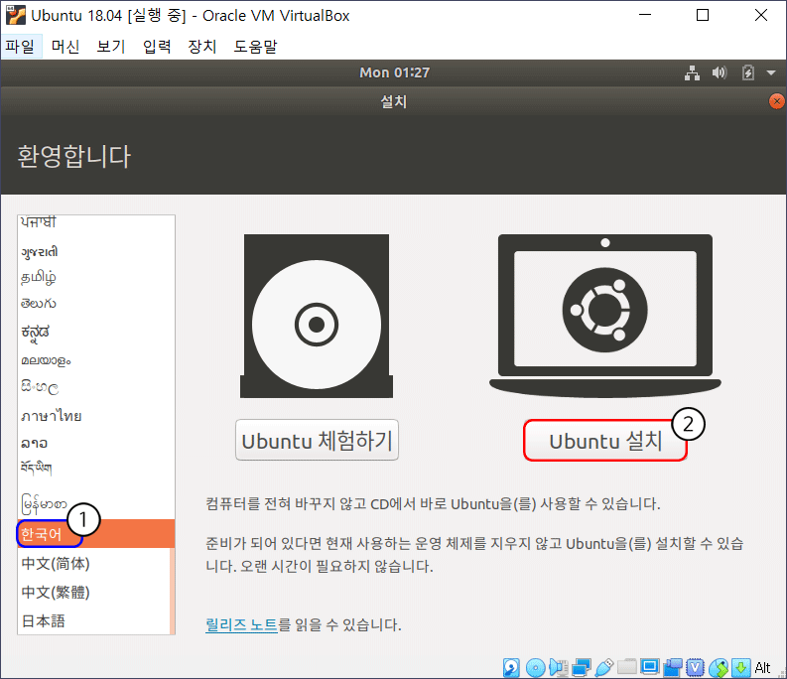Open the 장치 menu

click(202, 47)
